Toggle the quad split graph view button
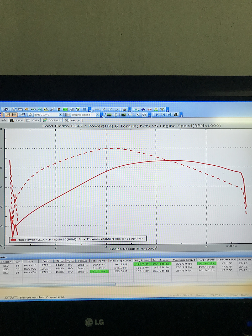 click(x=14, y=115)
